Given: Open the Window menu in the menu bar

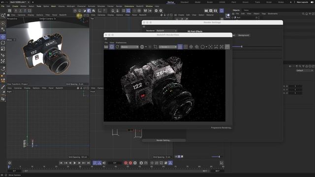Looking at the screenshot, I should coord(149,6).
